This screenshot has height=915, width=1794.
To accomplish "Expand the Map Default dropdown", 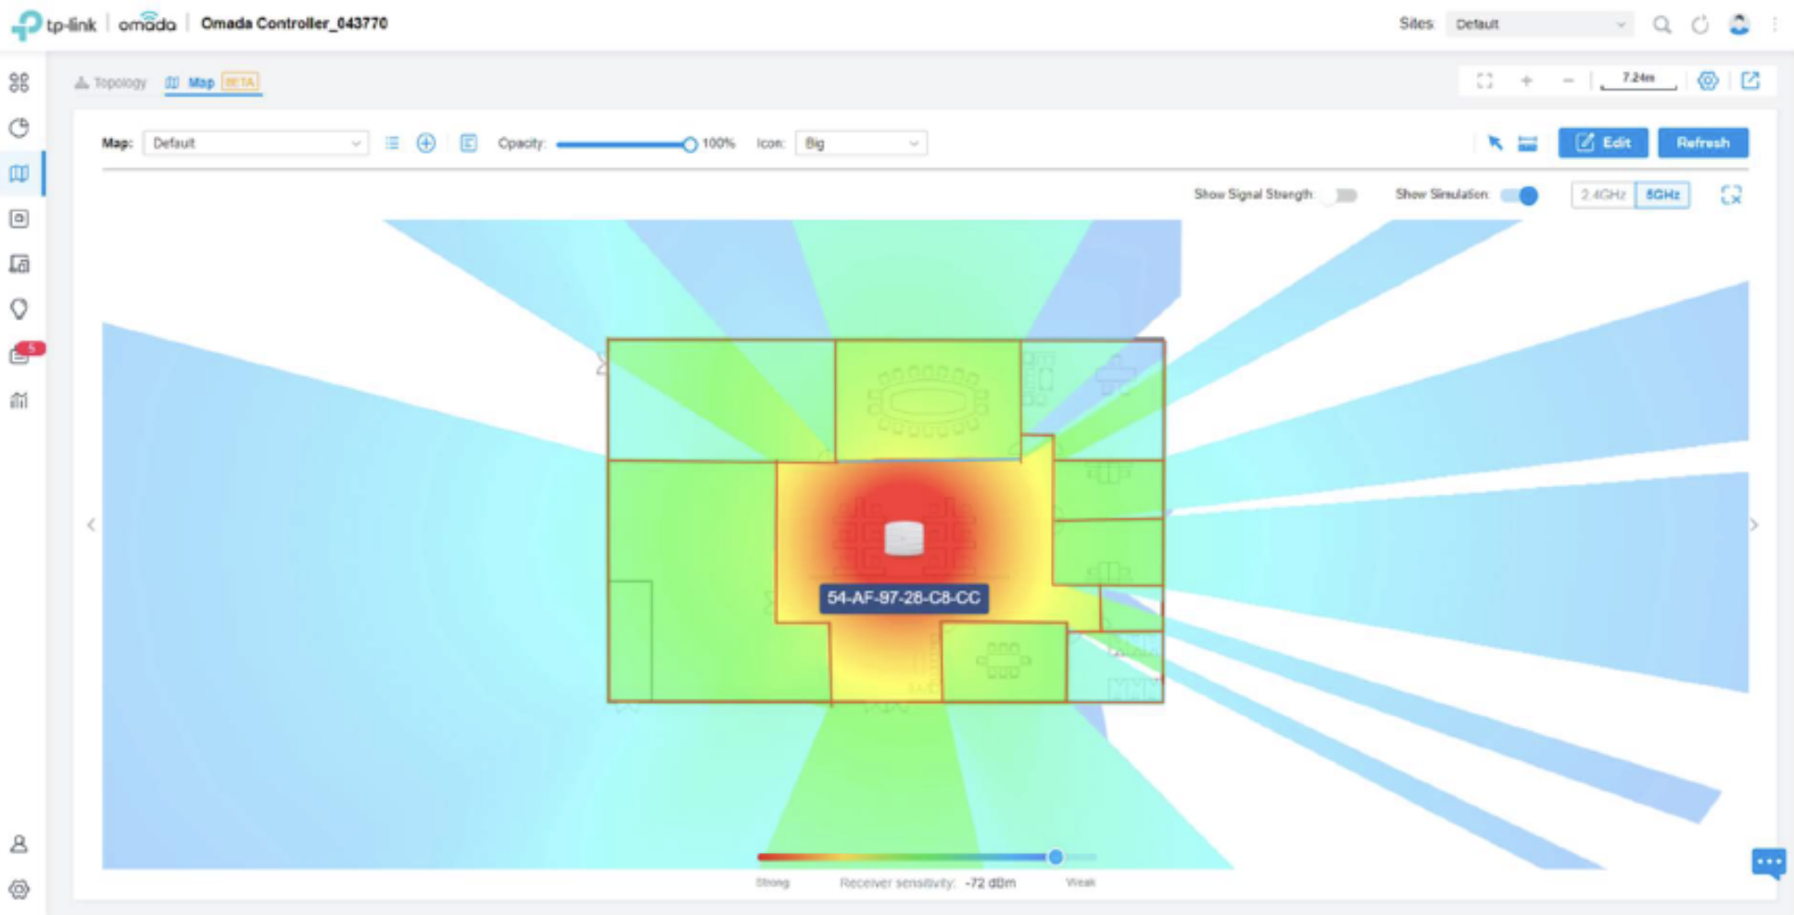I will [x=255, y=144].
